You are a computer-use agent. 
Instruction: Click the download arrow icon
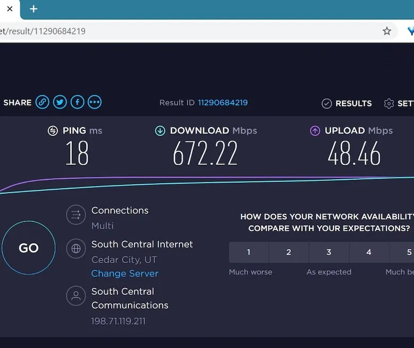tap(160, 130)
